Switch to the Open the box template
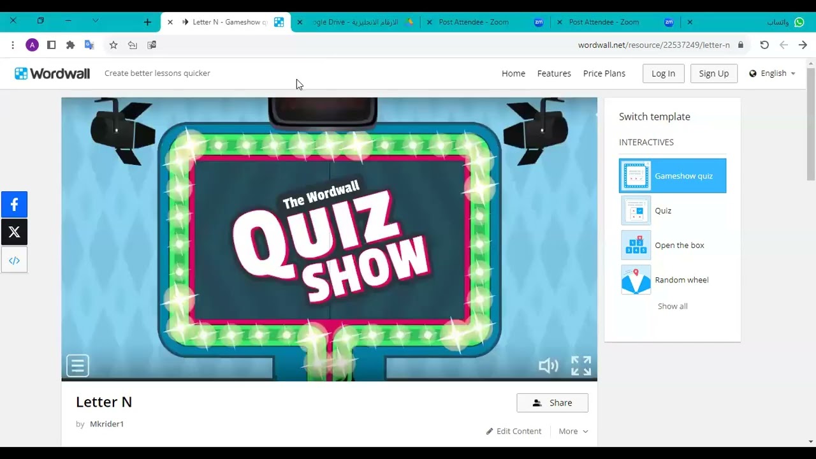The height and width of the screenshot is (459, 816). coord(673,245)
